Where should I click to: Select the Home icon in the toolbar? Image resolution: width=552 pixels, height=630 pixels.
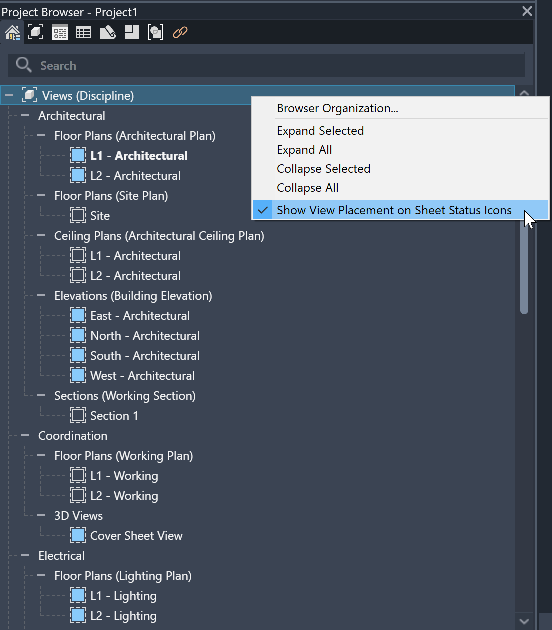tap(12, 32)
